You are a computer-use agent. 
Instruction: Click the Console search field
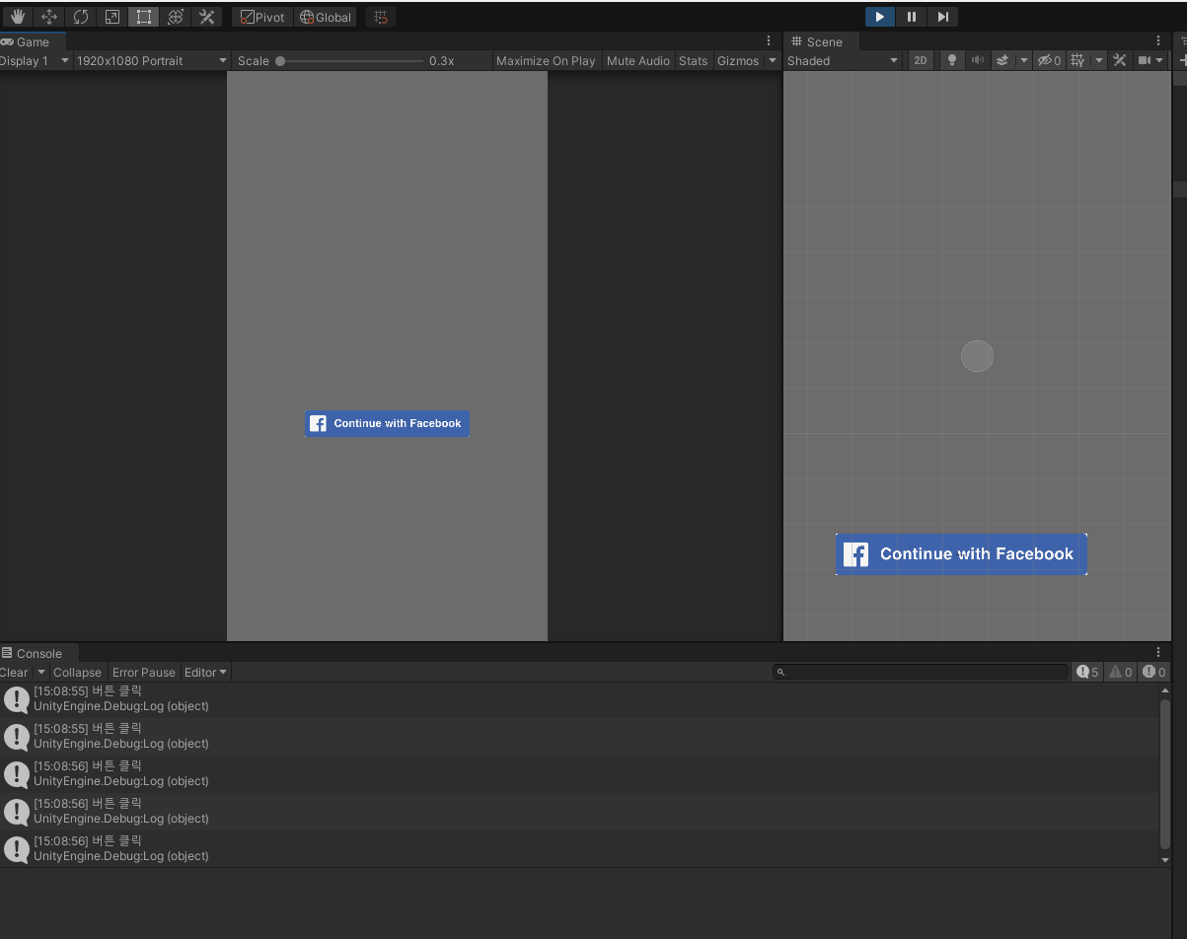(x=922, y=672)
